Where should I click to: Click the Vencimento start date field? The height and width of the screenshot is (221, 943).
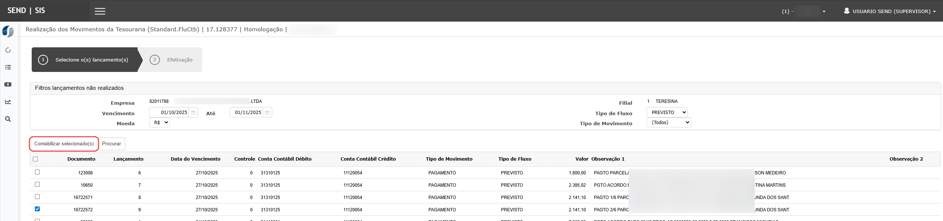click(170, 113)
